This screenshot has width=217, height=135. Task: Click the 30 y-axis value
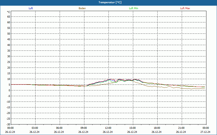(x=9, y=56)
